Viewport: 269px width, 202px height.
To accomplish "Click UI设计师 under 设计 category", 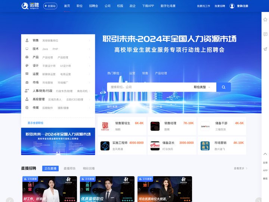I will [x=65, y=66].
